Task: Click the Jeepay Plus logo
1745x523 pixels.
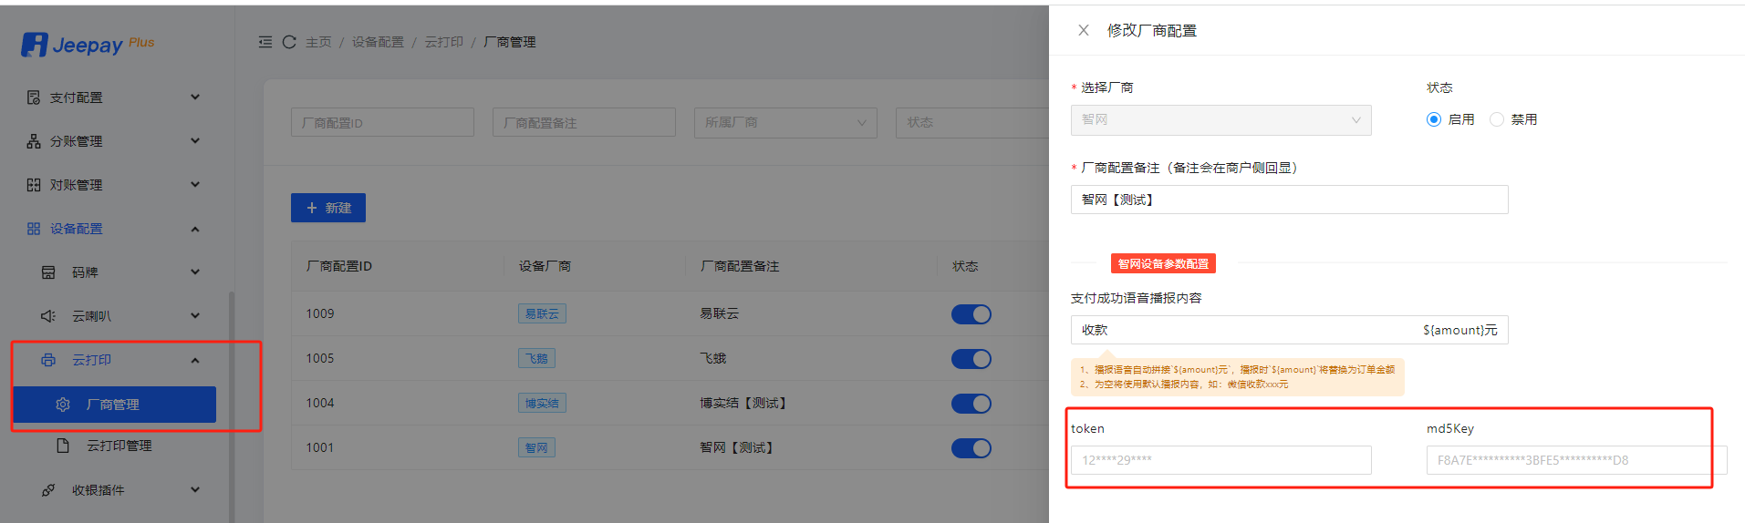Action: pyautogui.click(x=87, y=44)
